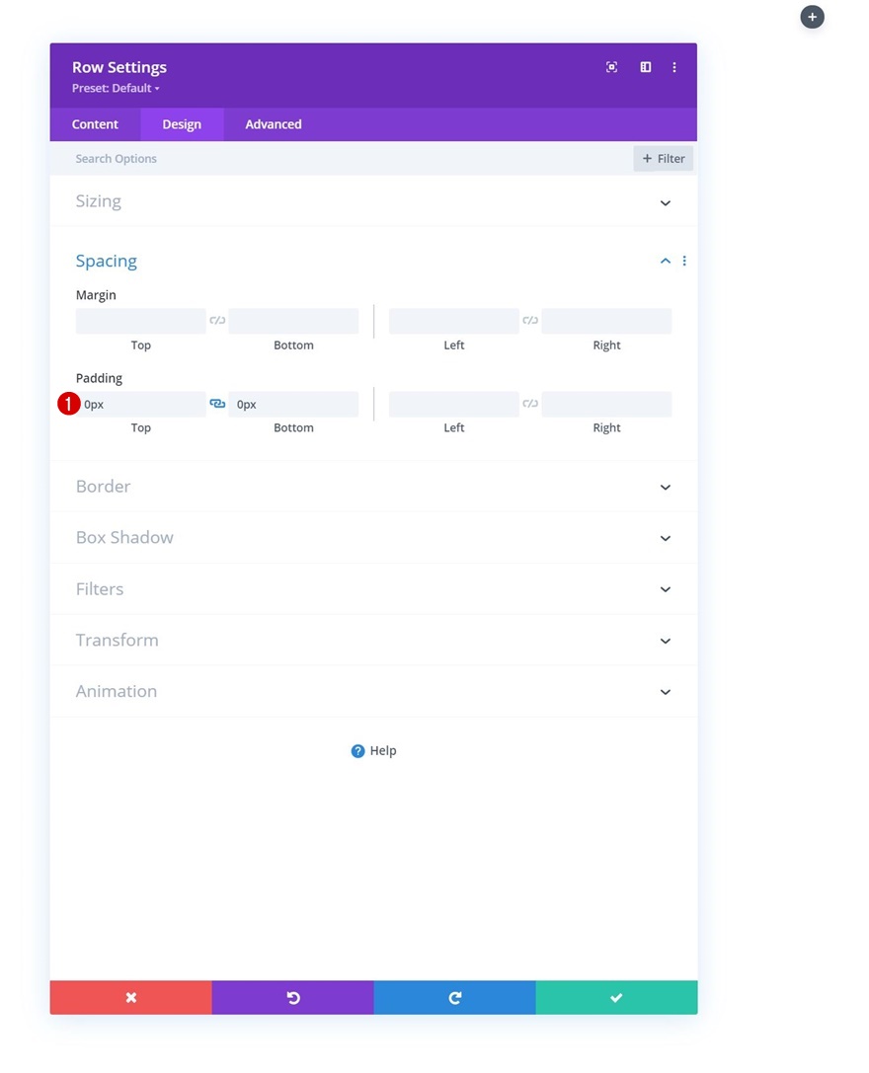Image resolution: width=869 pixels, height=1073 pixels.
Task: Link margin top and bottom values
Action: [217, 321]
